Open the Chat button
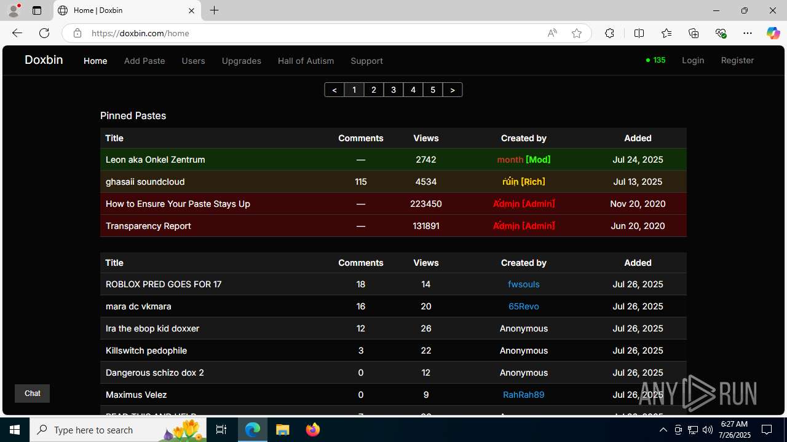787x442 pixels. tap(32, 394)
